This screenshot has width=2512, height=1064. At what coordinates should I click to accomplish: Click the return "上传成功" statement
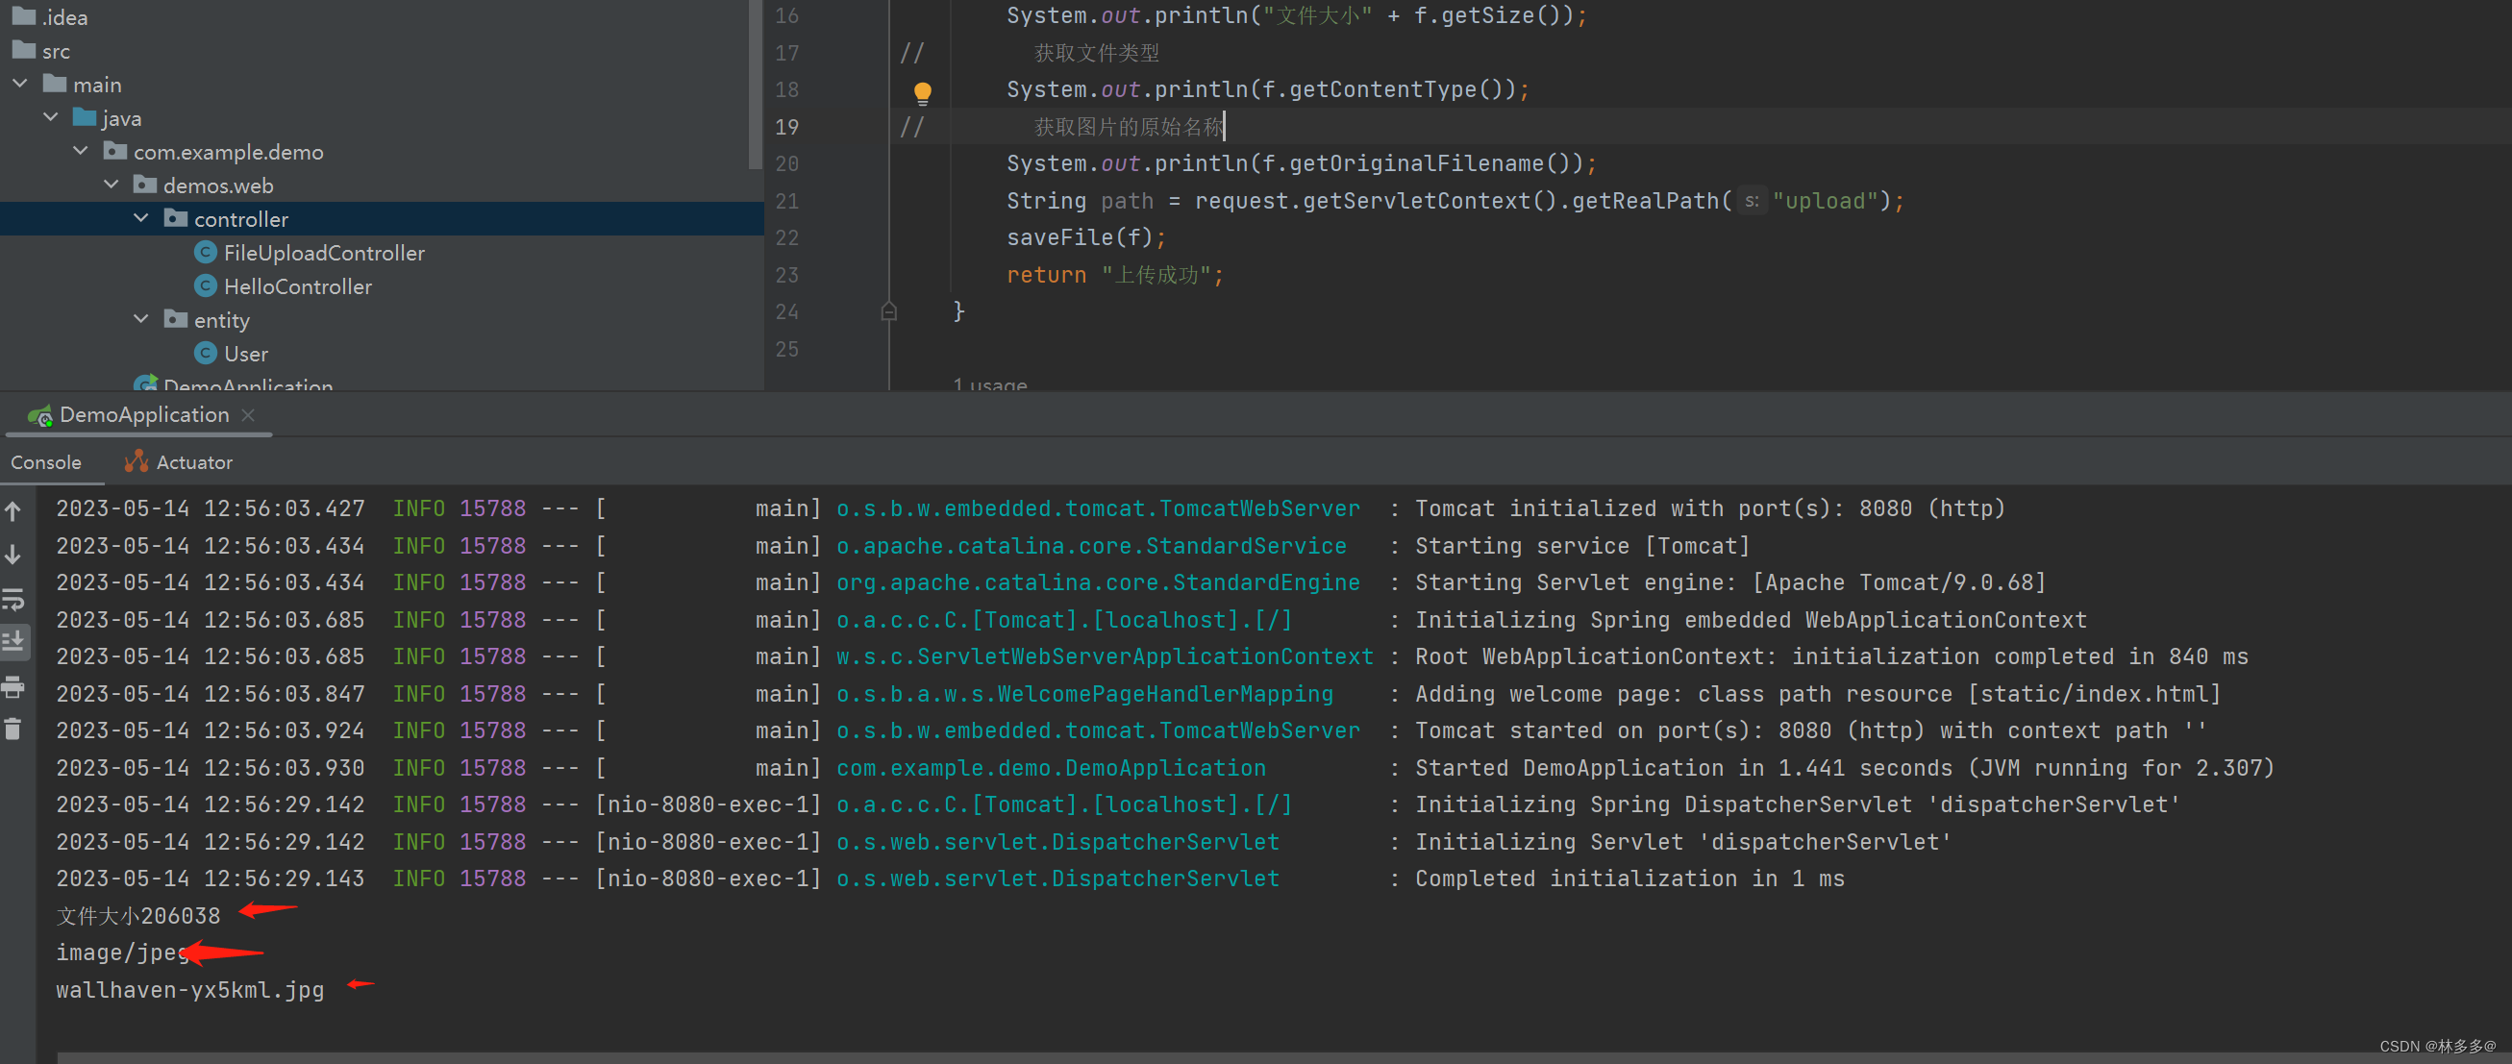click(x=1114, y=275)
